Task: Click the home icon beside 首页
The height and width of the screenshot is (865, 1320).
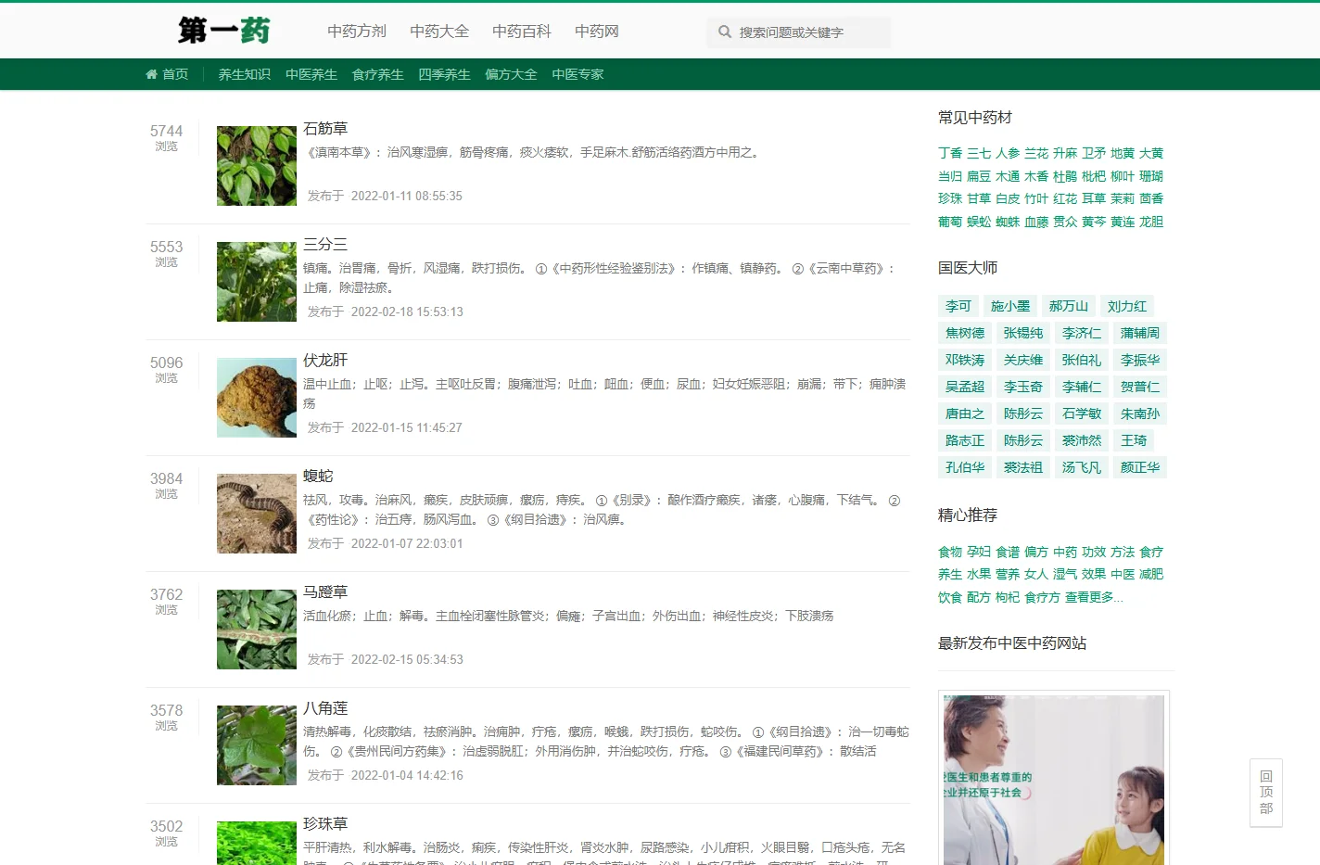Action: tap(151, 74)
